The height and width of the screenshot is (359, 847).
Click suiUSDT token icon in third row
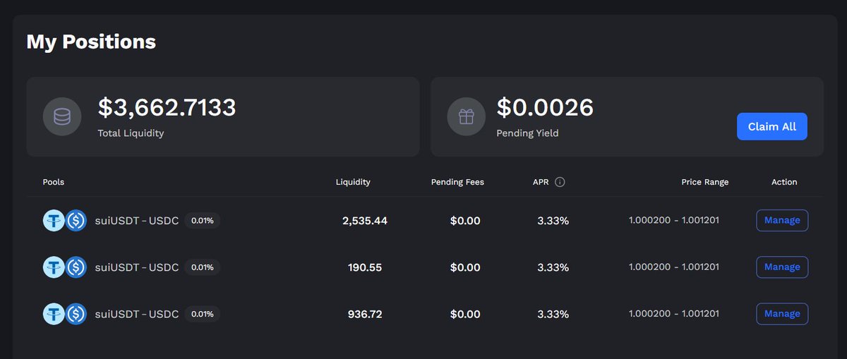(x=53, y=314)
